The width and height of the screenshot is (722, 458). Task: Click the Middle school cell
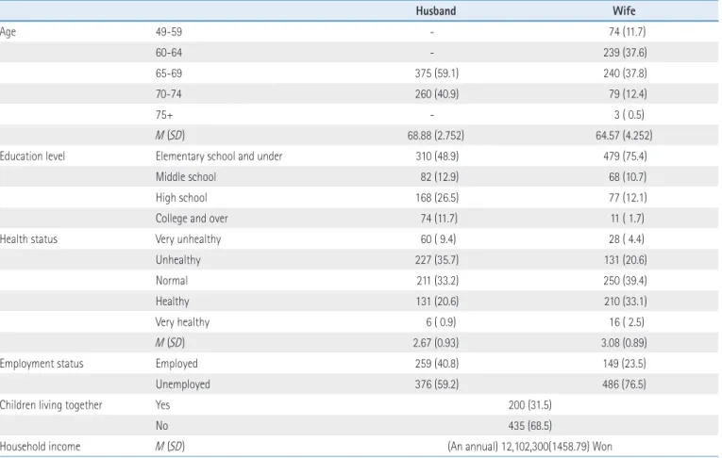tap(186, 176)
